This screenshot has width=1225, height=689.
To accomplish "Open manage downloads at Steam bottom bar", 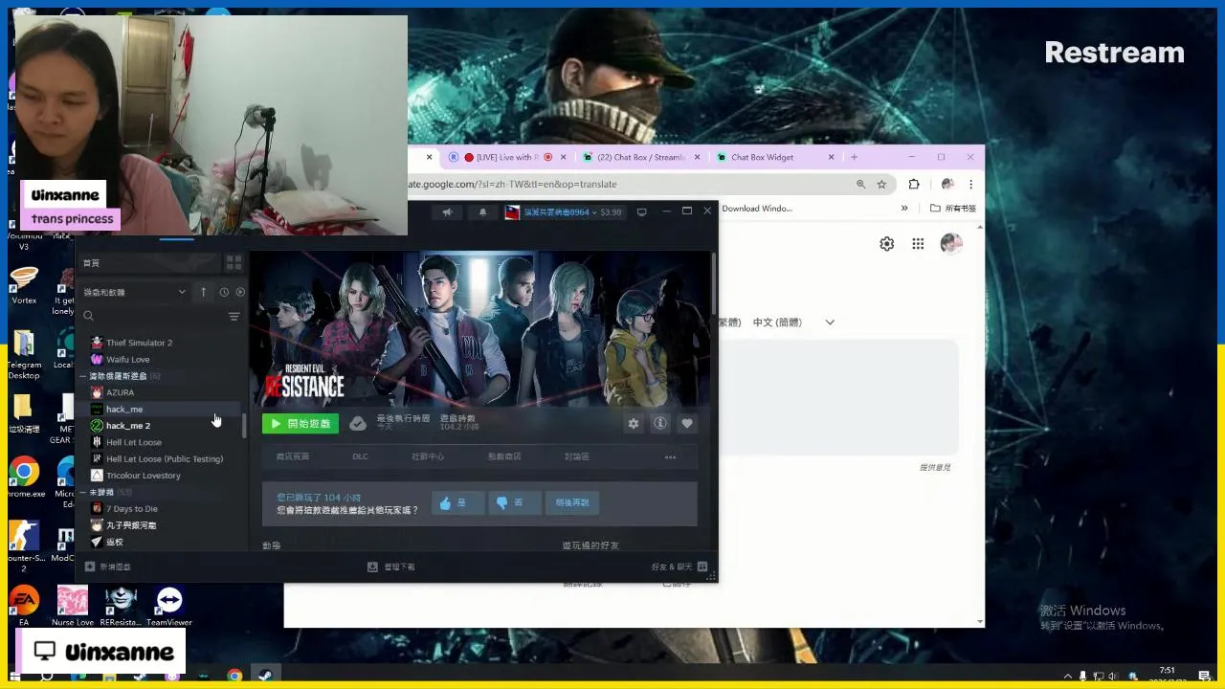I will tap(391, 567).
